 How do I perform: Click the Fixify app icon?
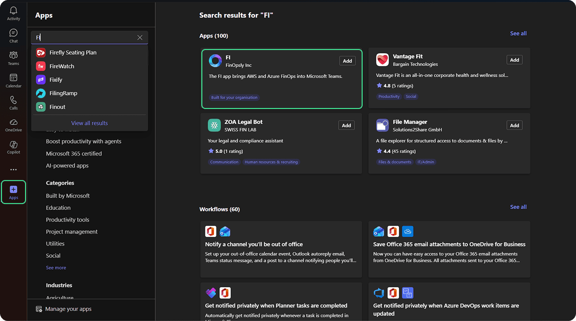(x=41, y=79)
